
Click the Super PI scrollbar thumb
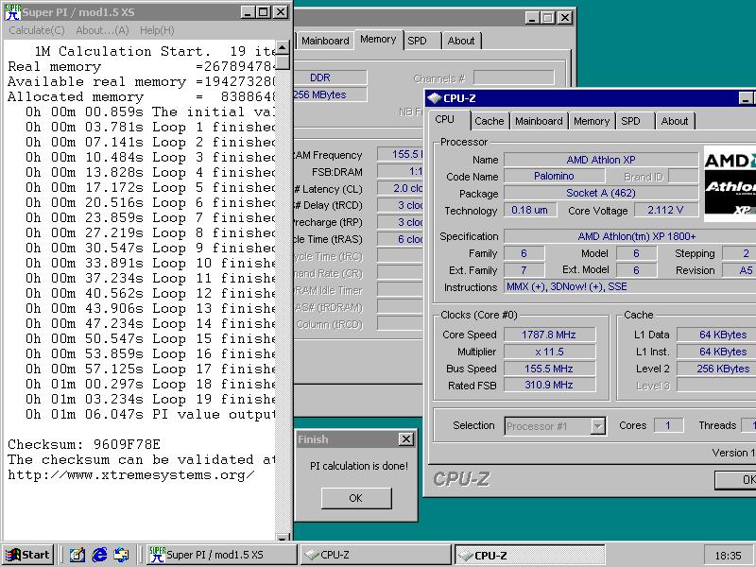(x=283, y=62)
